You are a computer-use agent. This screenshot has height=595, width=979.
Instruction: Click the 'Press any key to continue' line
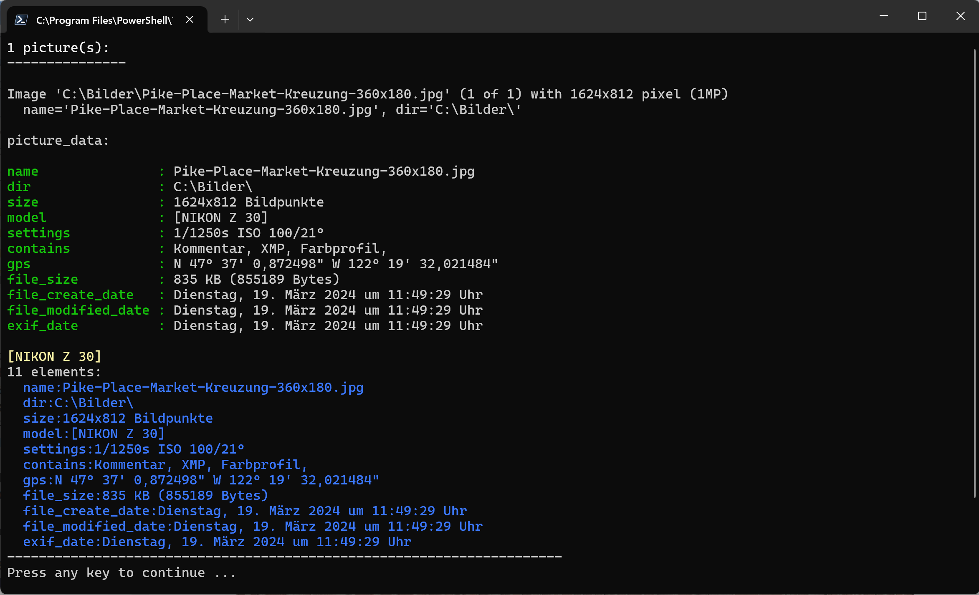pos(121,573)
